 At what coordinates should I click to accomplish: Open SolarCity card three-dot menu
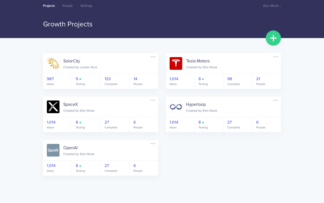[153, 57]
